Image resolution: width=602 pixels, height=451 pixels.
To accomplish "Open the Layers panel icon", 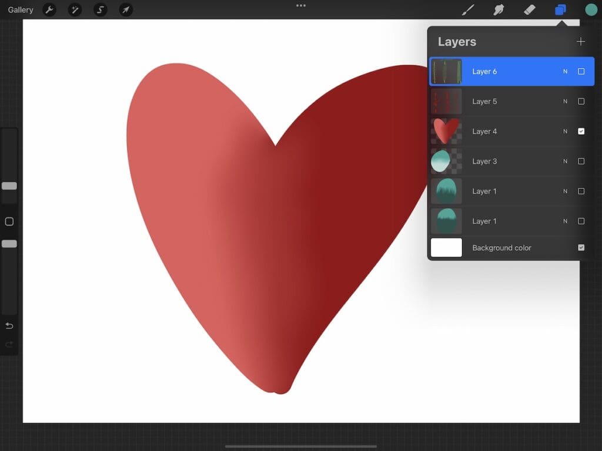I will coord(560,9).
